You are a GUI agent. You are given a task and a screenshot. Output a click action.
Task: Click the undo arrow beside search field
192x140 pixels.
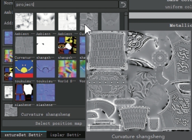(123, 5)
